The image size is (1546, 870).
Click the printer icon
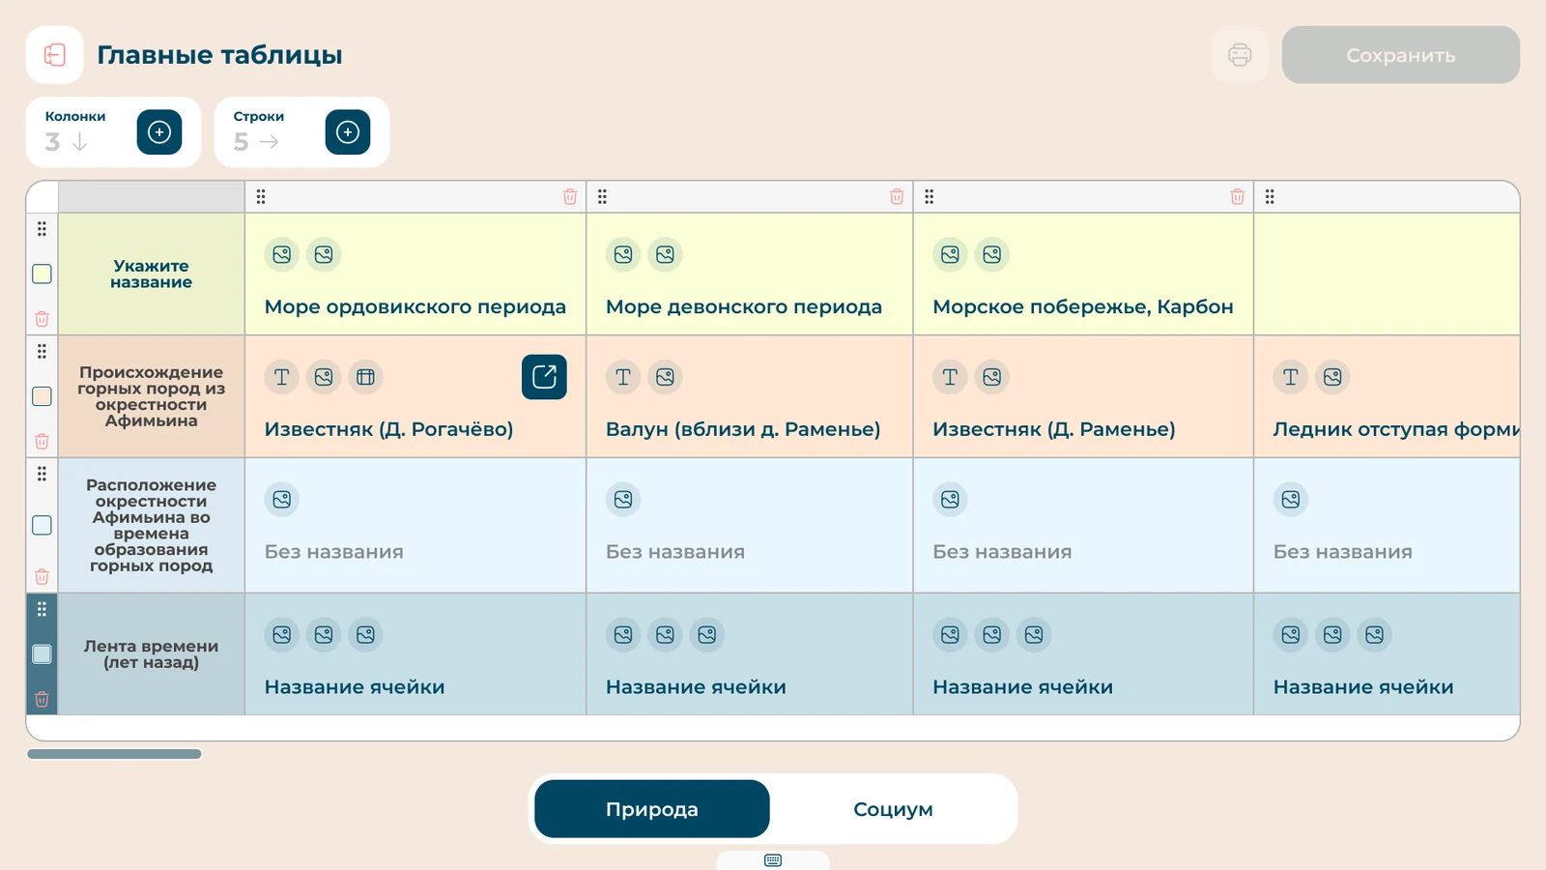(1240, 55)
